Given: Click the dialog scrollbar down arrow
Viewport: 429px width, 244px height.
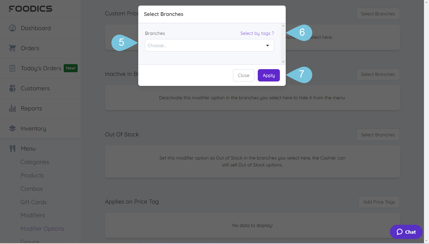Looking at the screenshot, I should [x=283, y=62].
